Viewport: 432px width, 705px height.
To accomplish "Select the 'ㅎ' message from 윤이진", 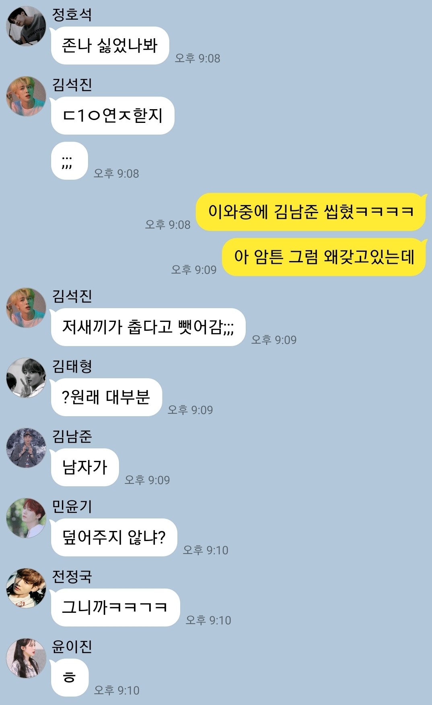I will click(70, 678).
